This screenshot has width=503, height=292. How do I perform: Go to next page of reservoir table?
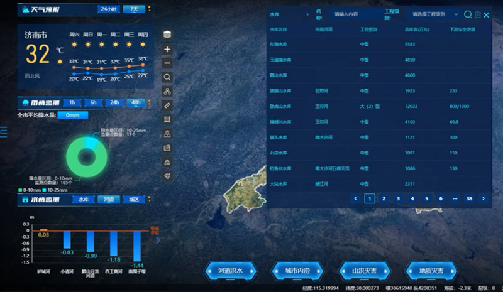coord(484,198)
